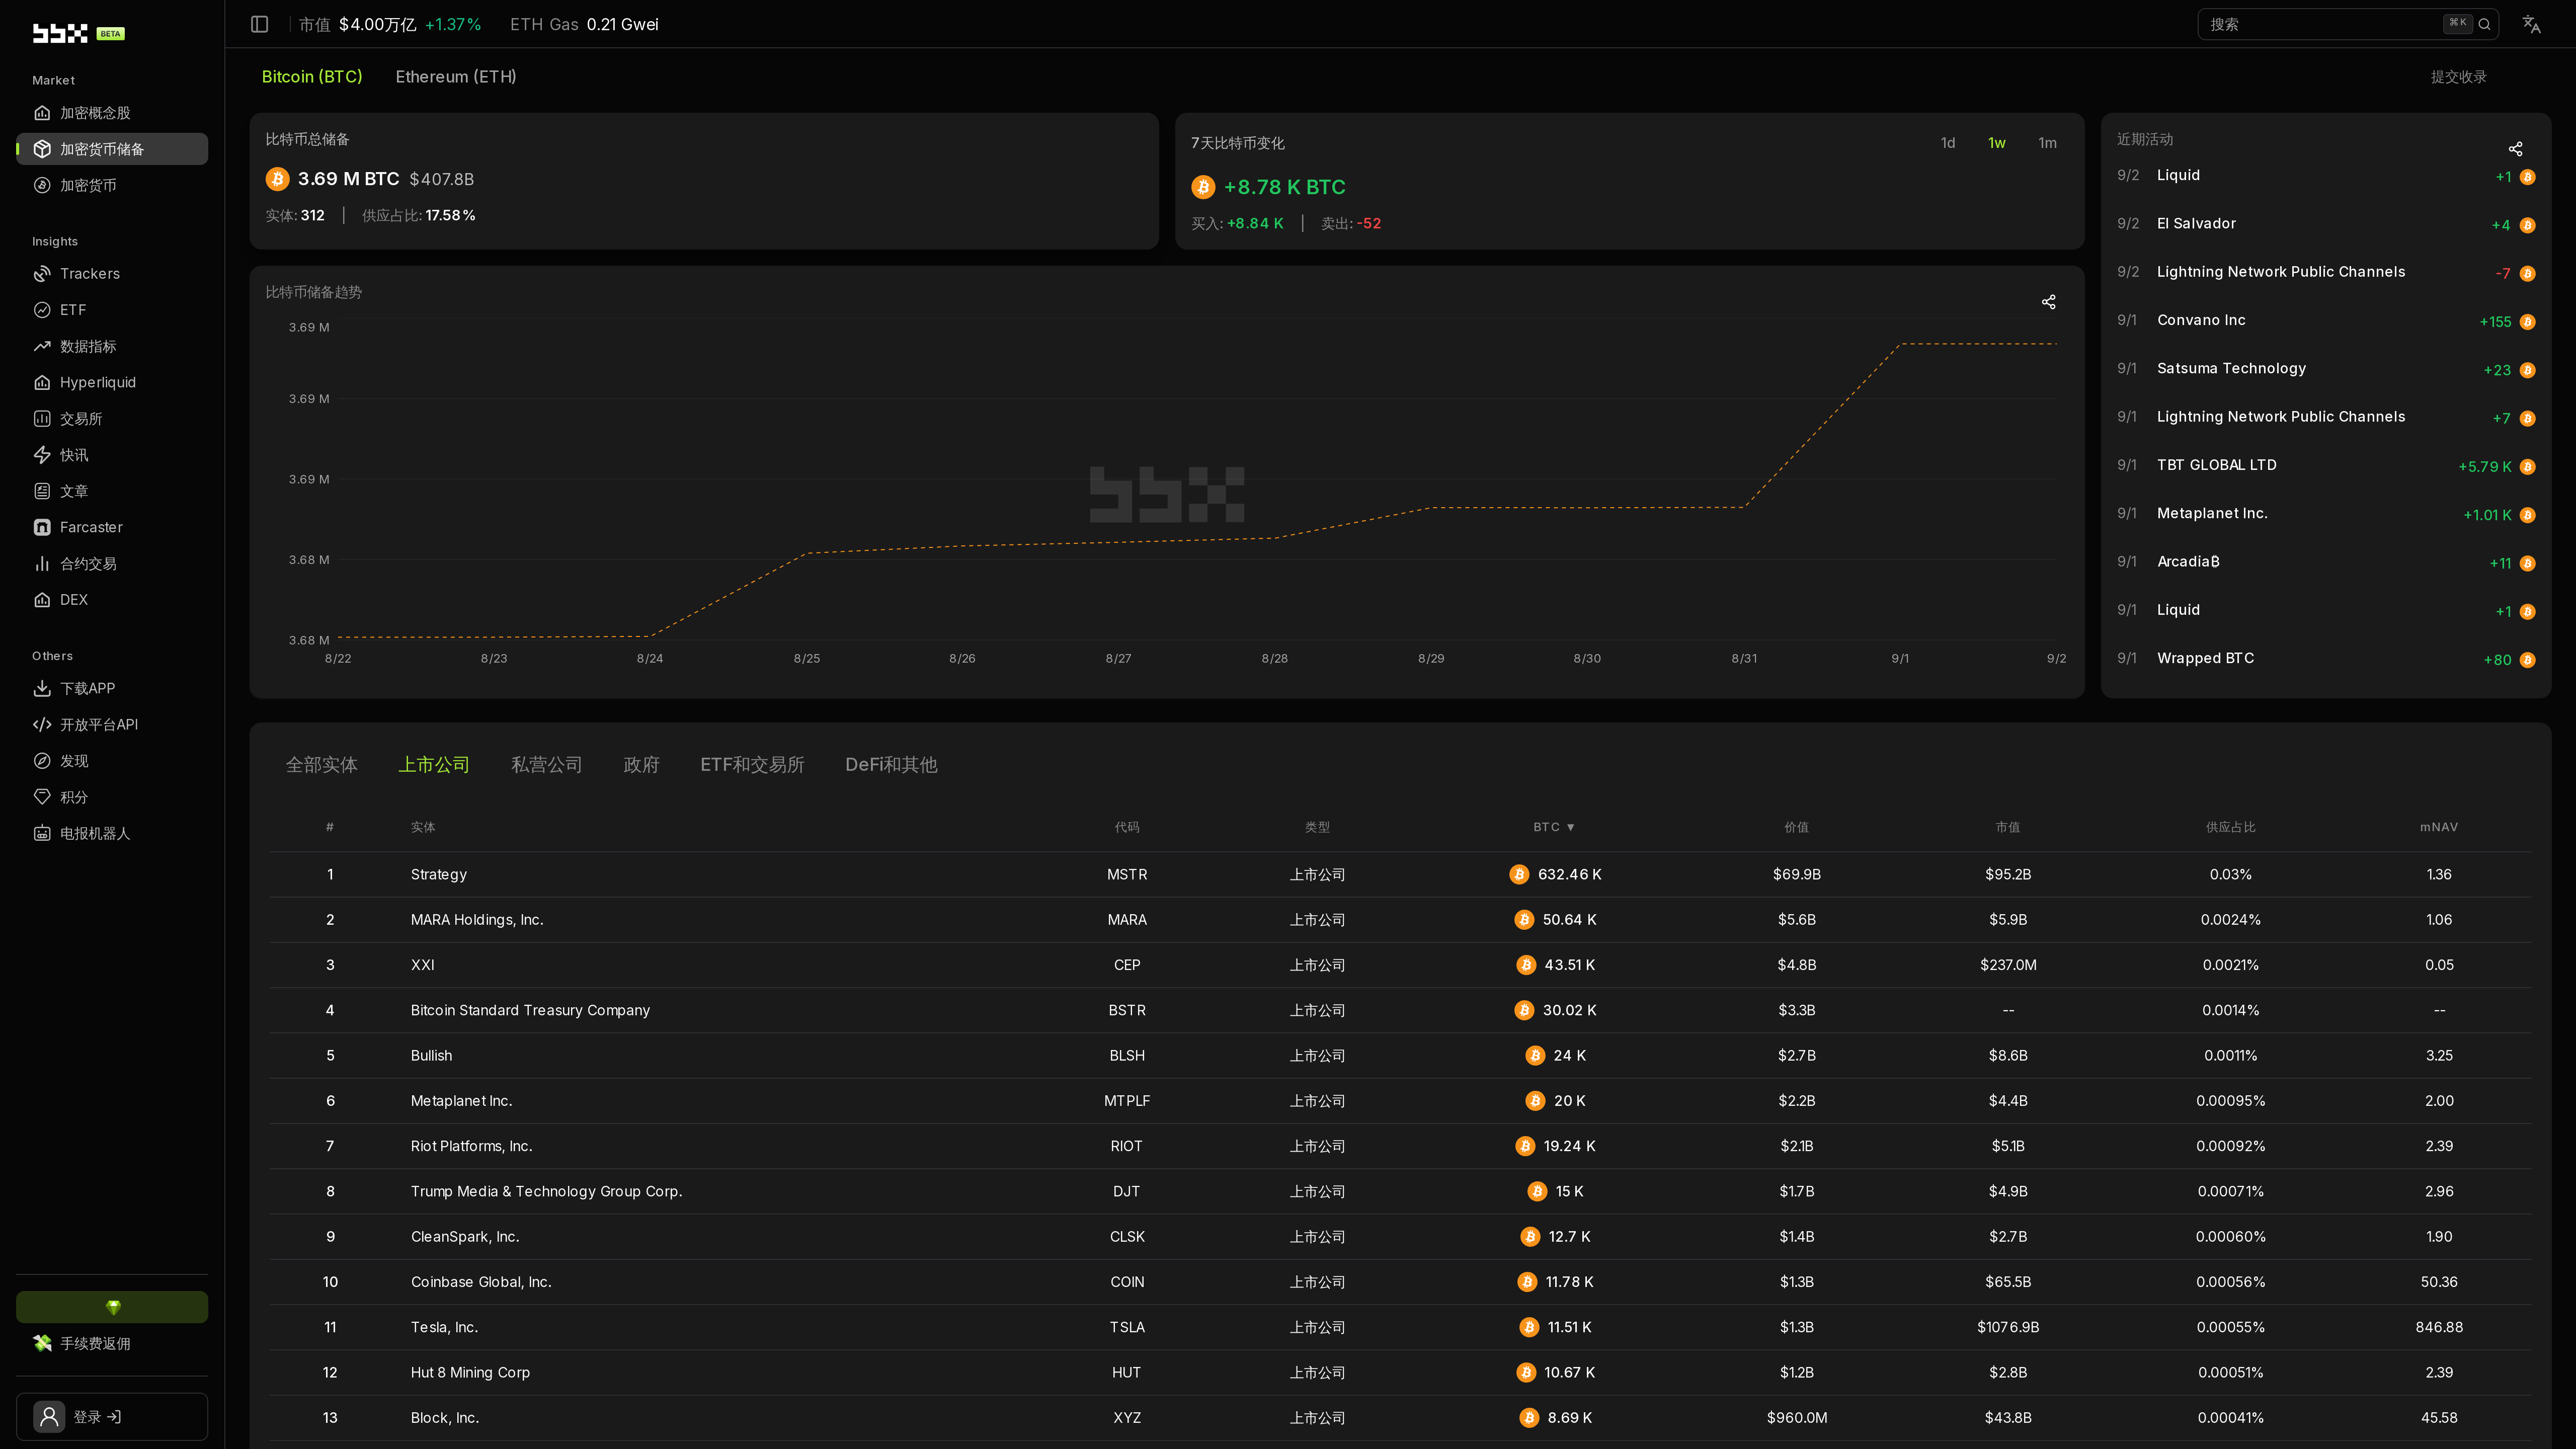Select the Private Companies tab
Image resolution: width=2576 pixels, height=1449 pixels.
click(546, 765)
